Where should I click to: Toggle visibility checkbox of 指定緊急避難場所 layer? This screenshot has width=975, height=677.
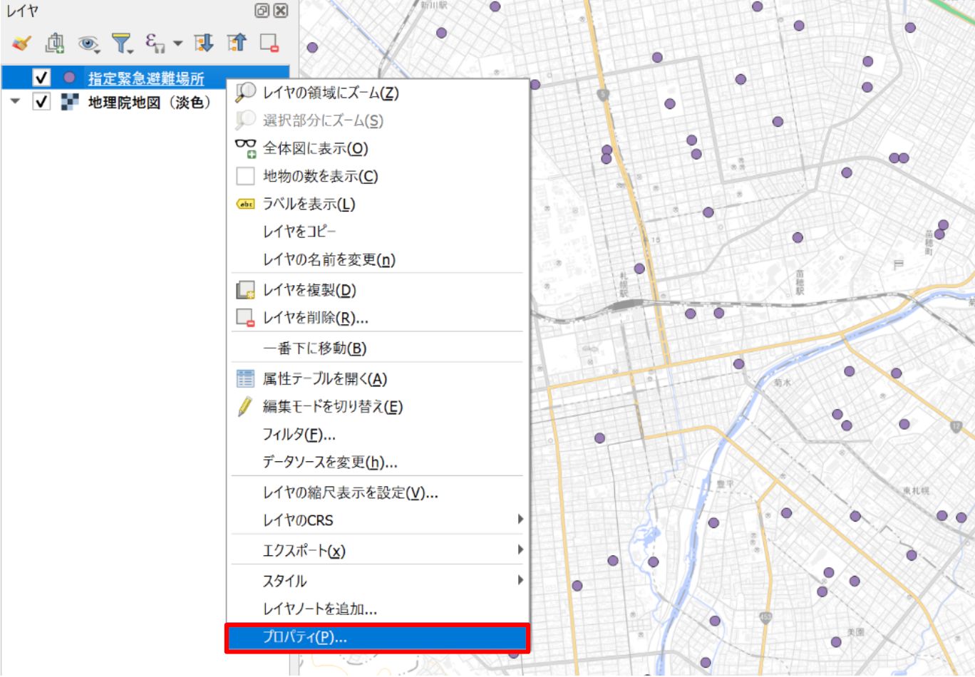click(x=41, y=77)
